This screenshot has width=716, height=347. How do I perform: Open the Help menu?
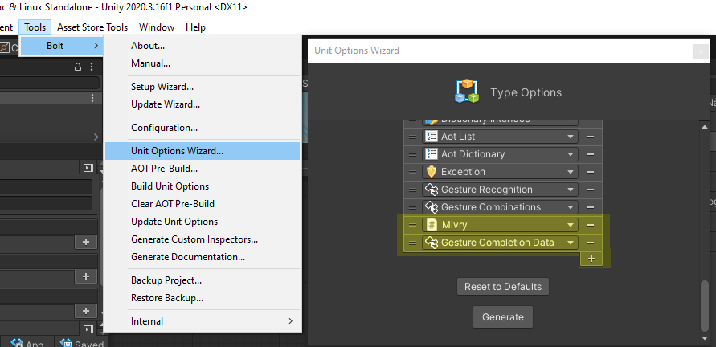point(195,27)
